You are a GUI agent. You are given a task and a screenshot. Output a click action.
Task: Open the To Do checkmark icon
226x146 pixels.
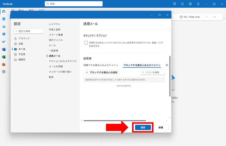[x=4, y=42]
